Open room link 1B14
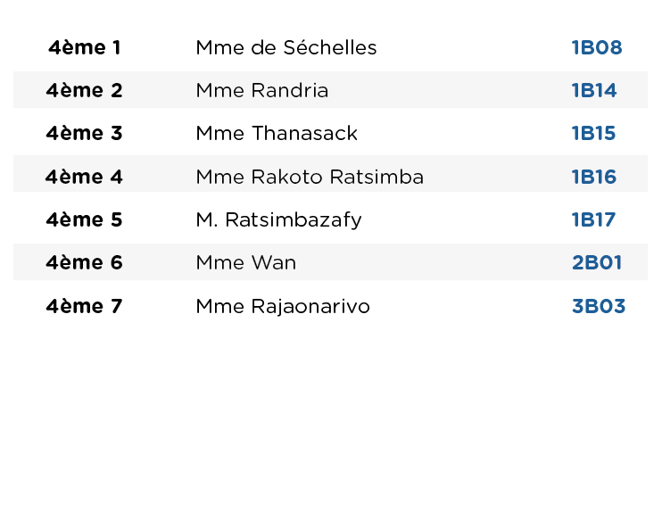The width and height of the screenshot is (662, 521). click(x=594, y=90)
